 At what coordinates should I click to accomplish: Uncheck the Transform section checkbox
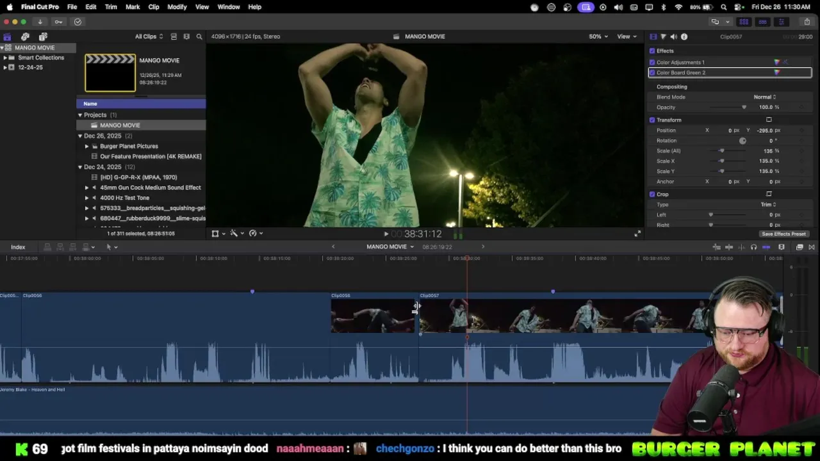652,120
